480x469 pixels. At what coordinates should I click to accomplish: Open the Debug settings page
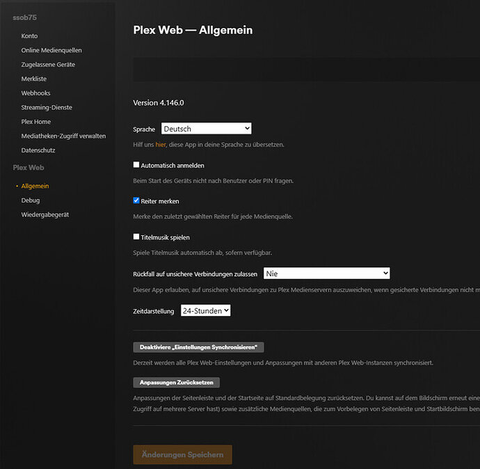pyautogui.click(x=31, y=200)
